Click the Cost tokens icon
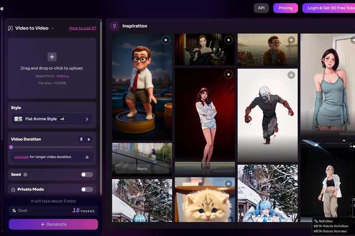 [14, 211]
